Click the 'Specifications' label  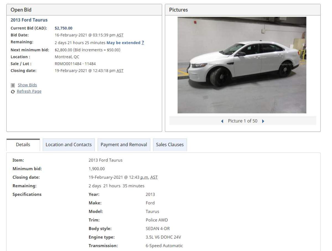click(27, 194)
